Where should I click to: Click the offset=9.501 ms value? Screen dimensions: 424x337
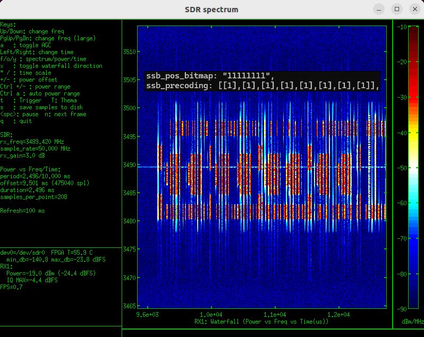(x=45, y=183)
